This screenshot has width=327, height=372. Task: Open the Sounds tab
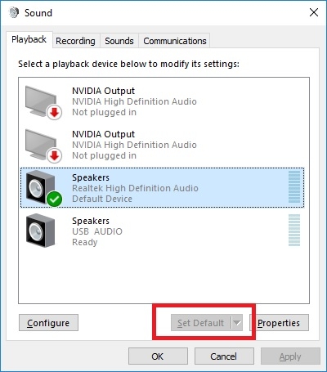point(119,41)
